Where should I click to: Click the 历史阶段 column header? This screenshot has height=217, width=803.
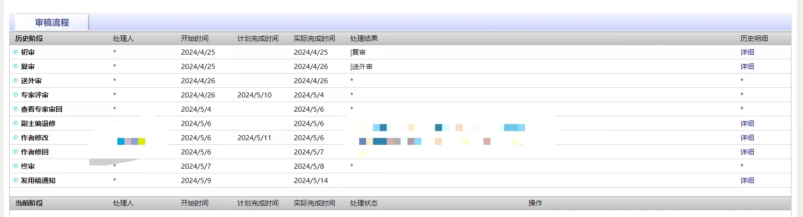coord(29,39)
